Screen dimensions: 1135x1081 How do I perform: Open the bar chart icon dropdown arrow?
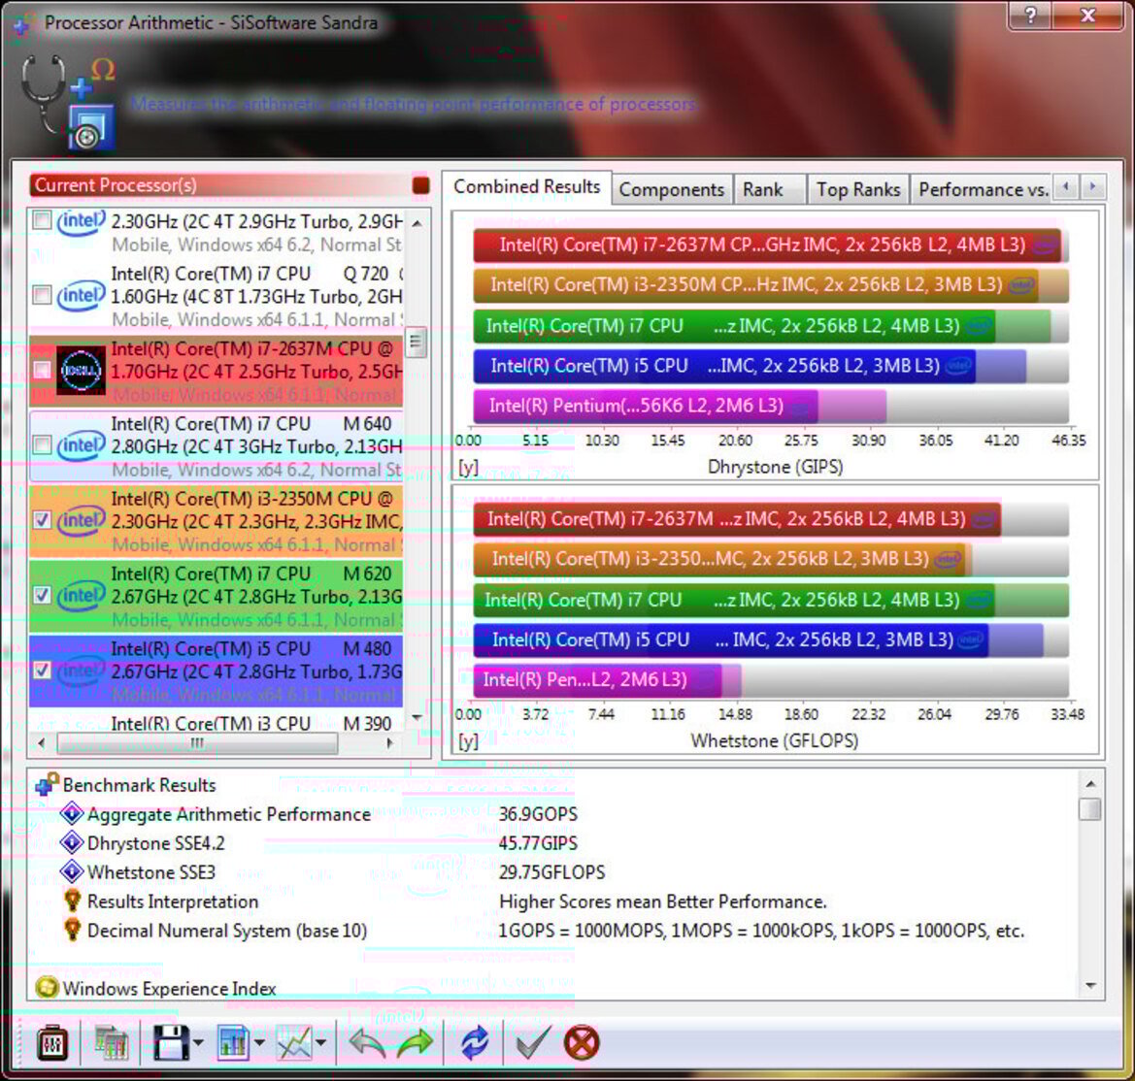(x=259, y=1043)
